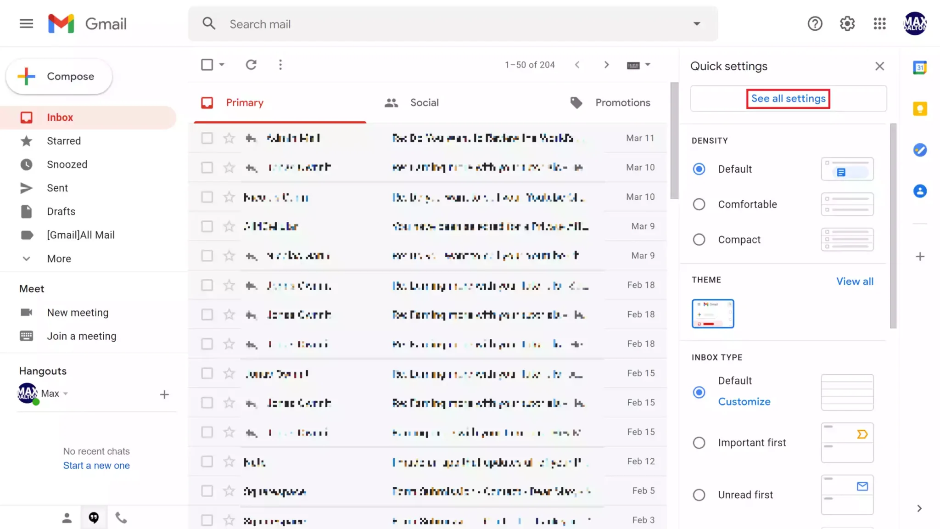Select the Compact density option
This screenshot has height=529, width=940.
tap(699, 240)
